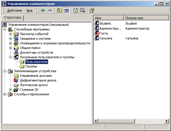Image resolution: width=171 pixels, height=131 pixels.
Task: Click the full name Администратор cell
Action: 137,29
